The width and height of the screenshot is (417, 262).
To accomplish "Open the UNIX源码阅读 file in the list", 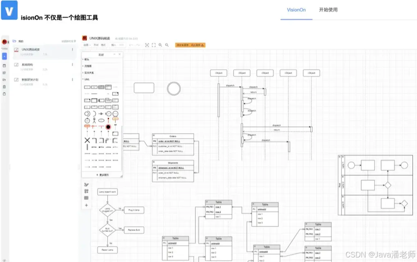I will (45, 52).
